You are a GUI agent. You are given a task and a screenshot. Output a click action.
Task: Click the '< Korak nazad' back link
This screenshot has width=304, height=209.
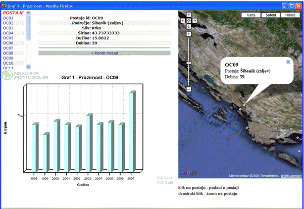(104, 53)
